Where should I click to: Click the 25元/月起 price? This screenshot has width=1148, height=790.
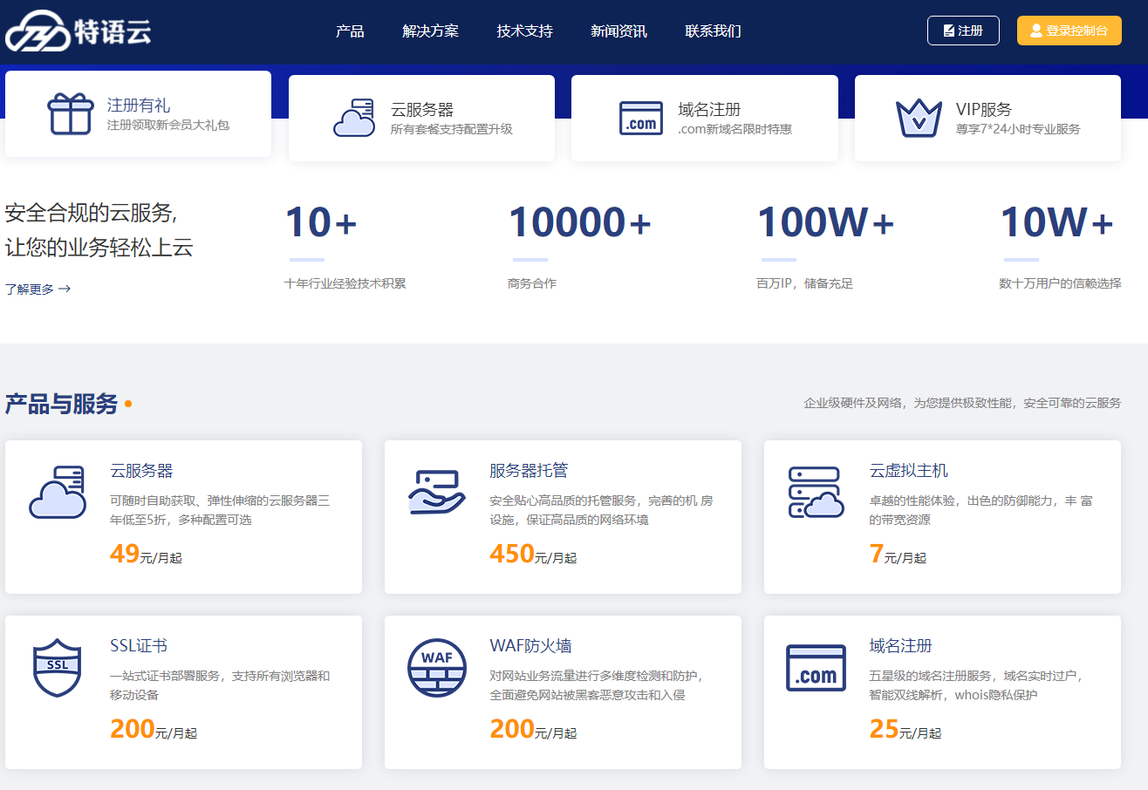click(905, 729)
